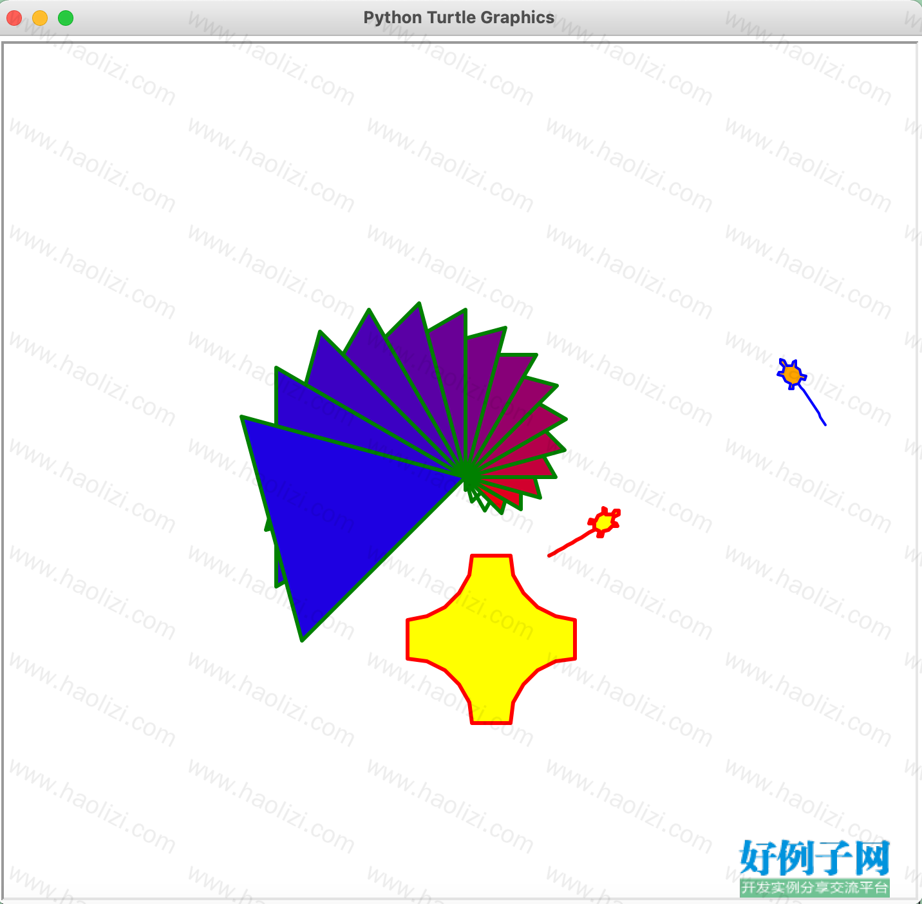The width and height of the screenshot is (922, 904).
Task: Click the red line trail behind the yellow turtle
Action: tap(570, 543)
